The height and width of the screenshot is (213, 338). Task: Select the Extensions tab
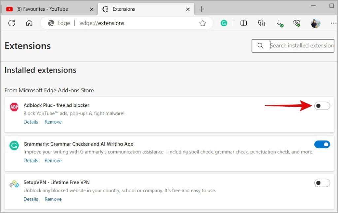[x=146, y=9]
